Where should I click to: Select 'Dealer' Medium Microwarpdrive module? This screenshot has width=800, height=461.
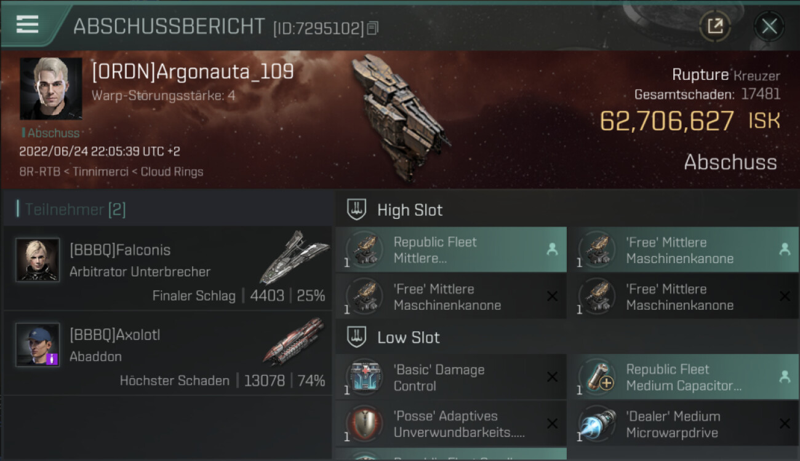tap(683, 424)
